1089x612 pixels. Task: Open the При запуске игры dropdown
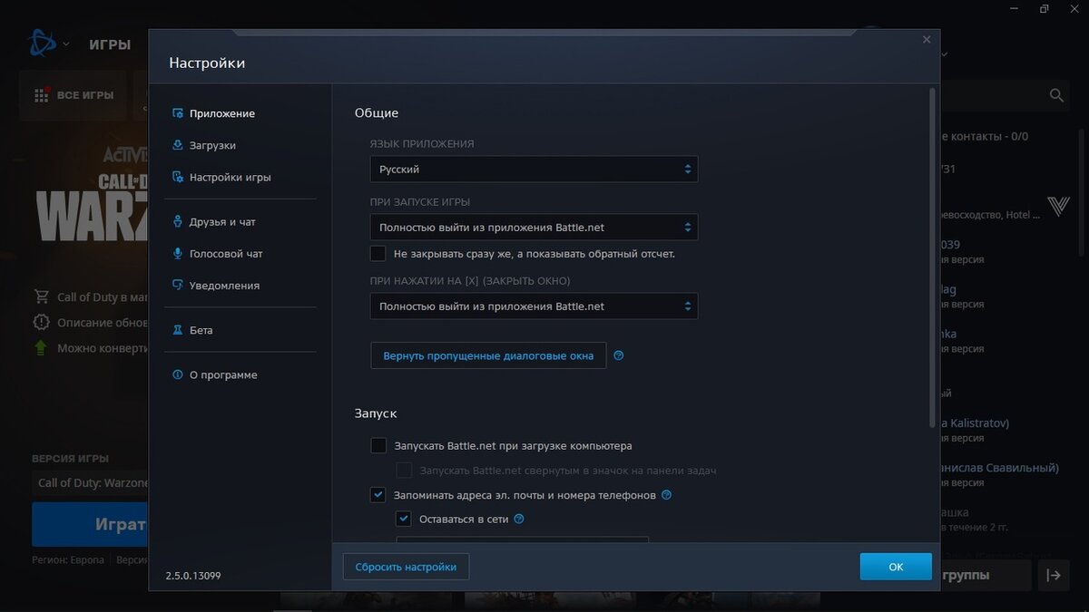click(534, 227)
